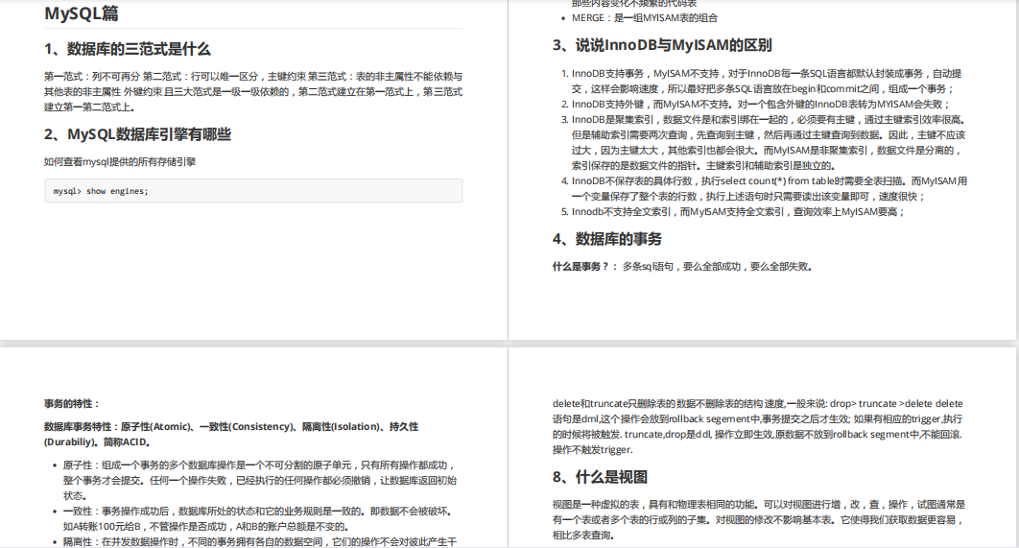Click bold label "什么是事务？："
Image resolution: width=1019 pixels, height=548 pixels.
pyautogui.click(x=585, y=267)
